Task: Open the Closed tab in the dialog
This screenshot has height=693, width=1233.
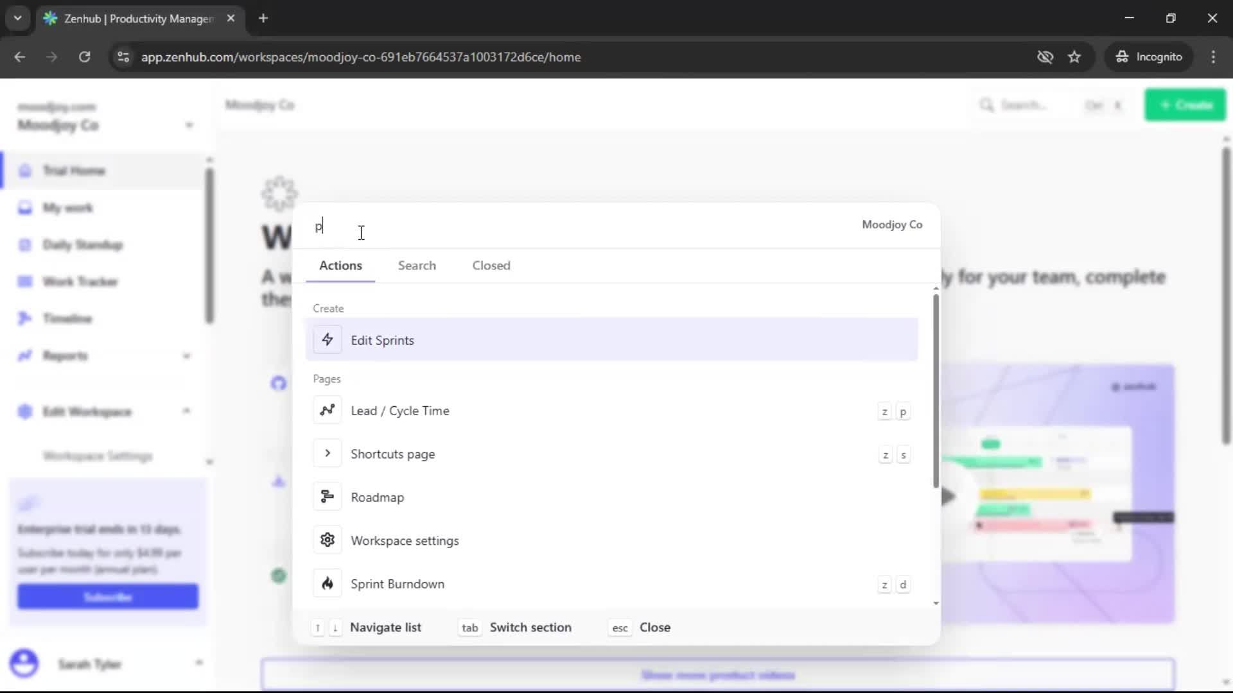Action: point(491,265)
